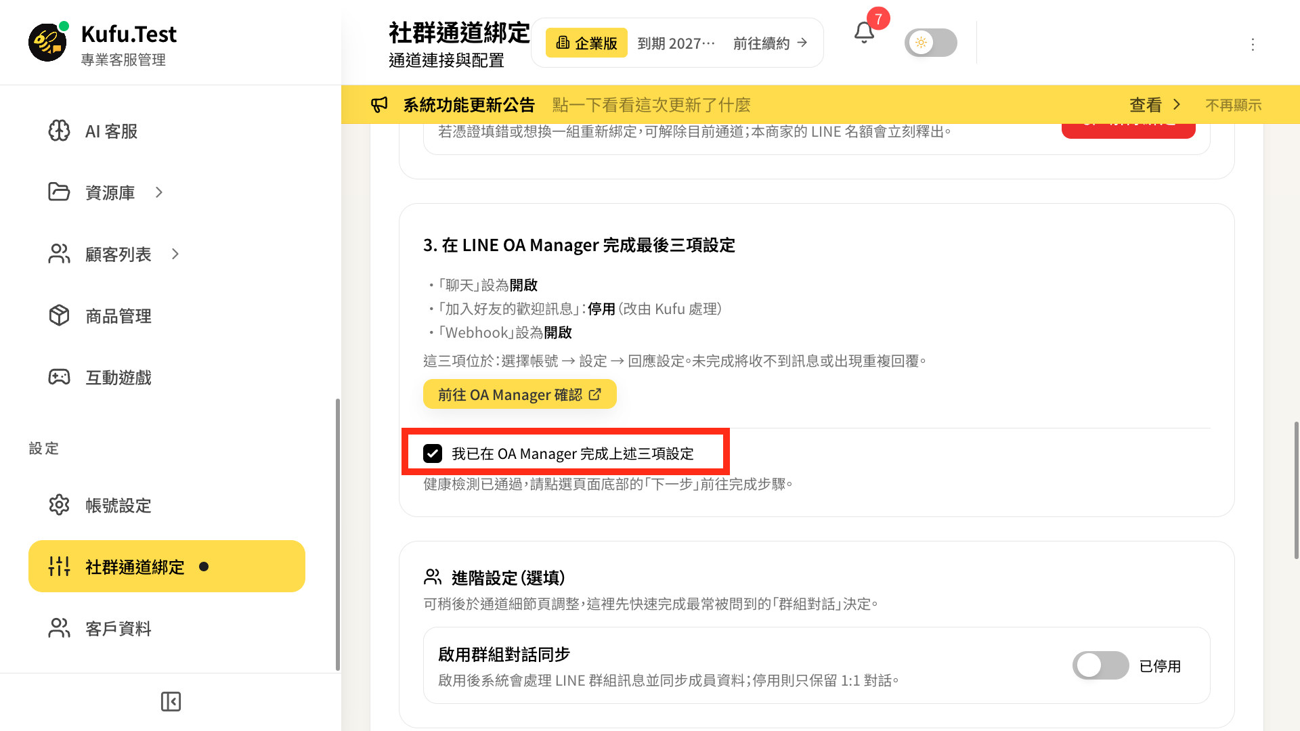This screenshot has height=731, width=1300.
Task: Expand the 資源庫 submenu chevron
Action: pyautogui.click(x=159, y=192)
